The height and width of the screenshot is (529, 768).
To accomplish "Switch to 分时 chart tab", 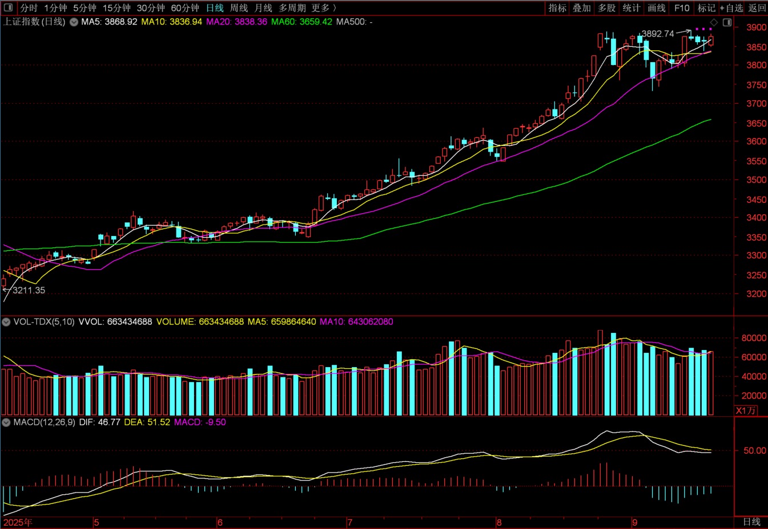I will [x=29, y=8].
